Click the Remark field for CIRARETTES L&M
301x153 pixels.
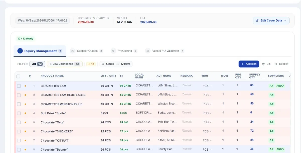click(x=187, y=85)
